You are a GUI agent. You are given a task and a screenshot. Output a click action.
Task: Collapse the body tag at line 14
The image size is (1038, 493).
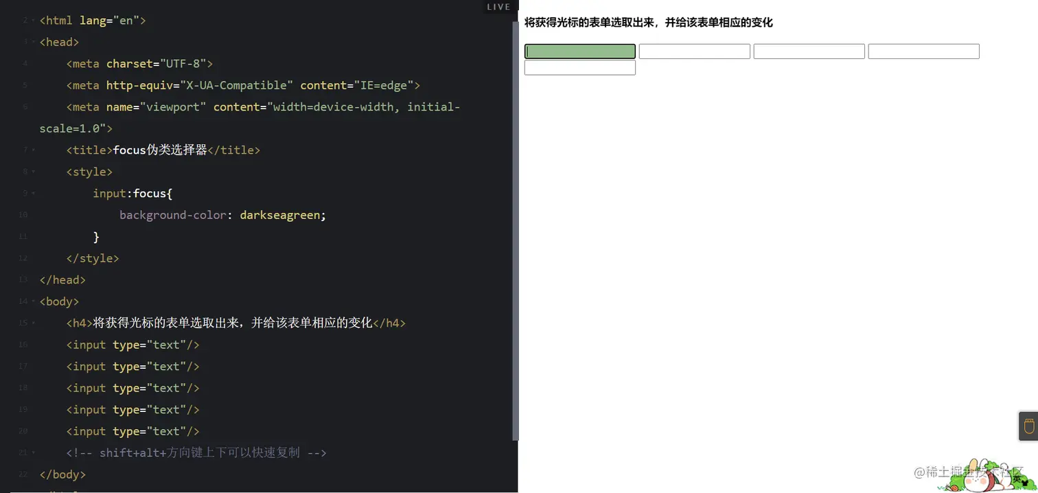(x=33, y=301)
